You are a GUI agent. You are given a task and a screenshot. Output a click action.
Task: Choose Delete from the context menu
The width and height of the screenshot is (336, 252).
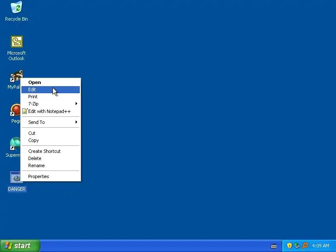50,158
